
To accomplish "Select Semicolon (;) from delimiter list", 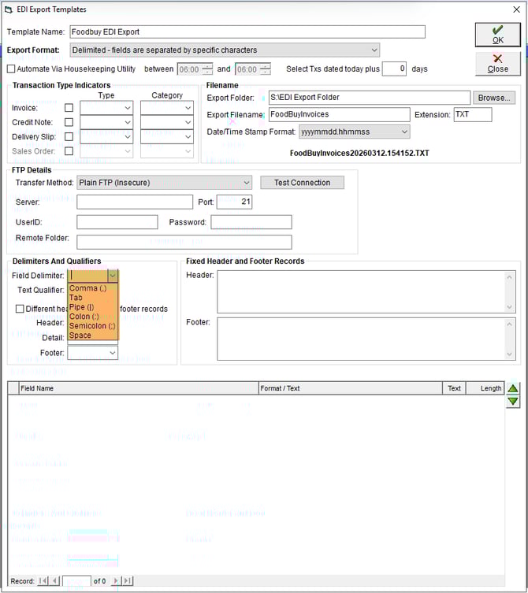I will [x=93, y=326].
